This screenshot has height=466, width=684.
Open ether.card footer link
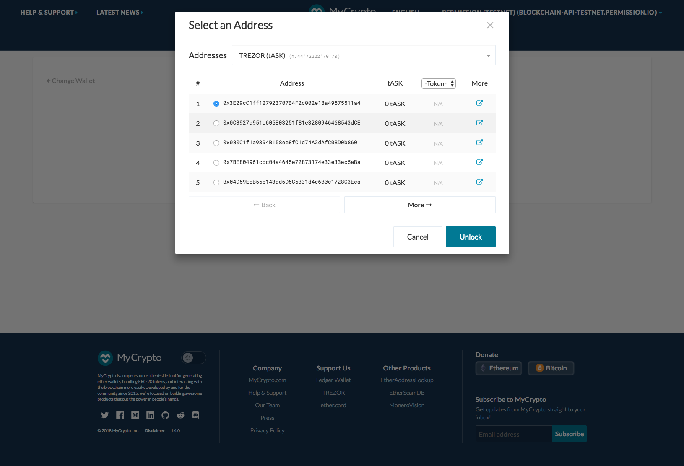pyautogui.click(x=333, y=405)
